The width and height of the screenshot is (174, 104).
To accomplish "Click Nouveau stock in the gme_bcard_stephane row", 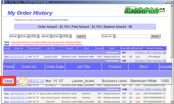I will [x=86, y=94].
